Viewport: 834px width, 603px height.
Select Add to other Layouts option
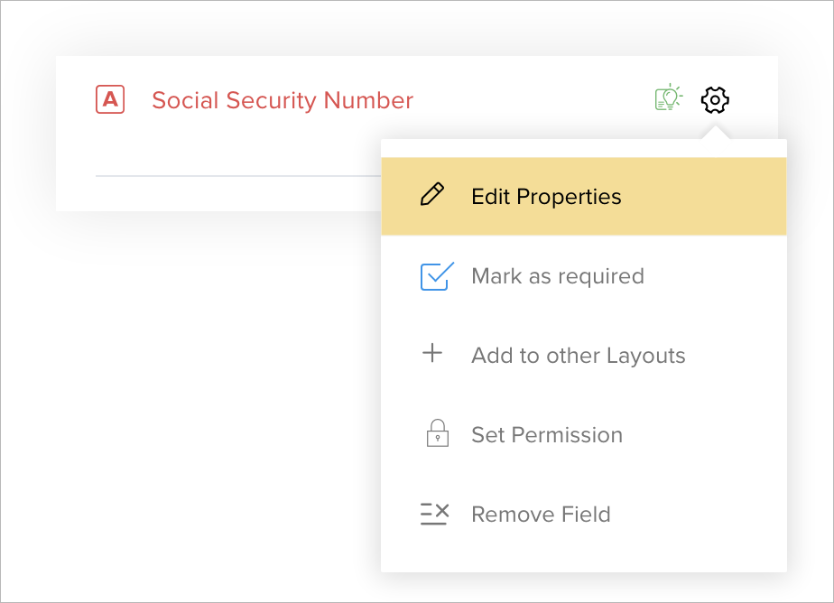tap(578, 356)
